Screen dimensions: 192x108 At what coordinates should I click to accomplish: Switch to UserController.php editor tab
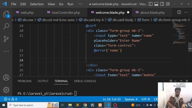(x=66, y=13)
